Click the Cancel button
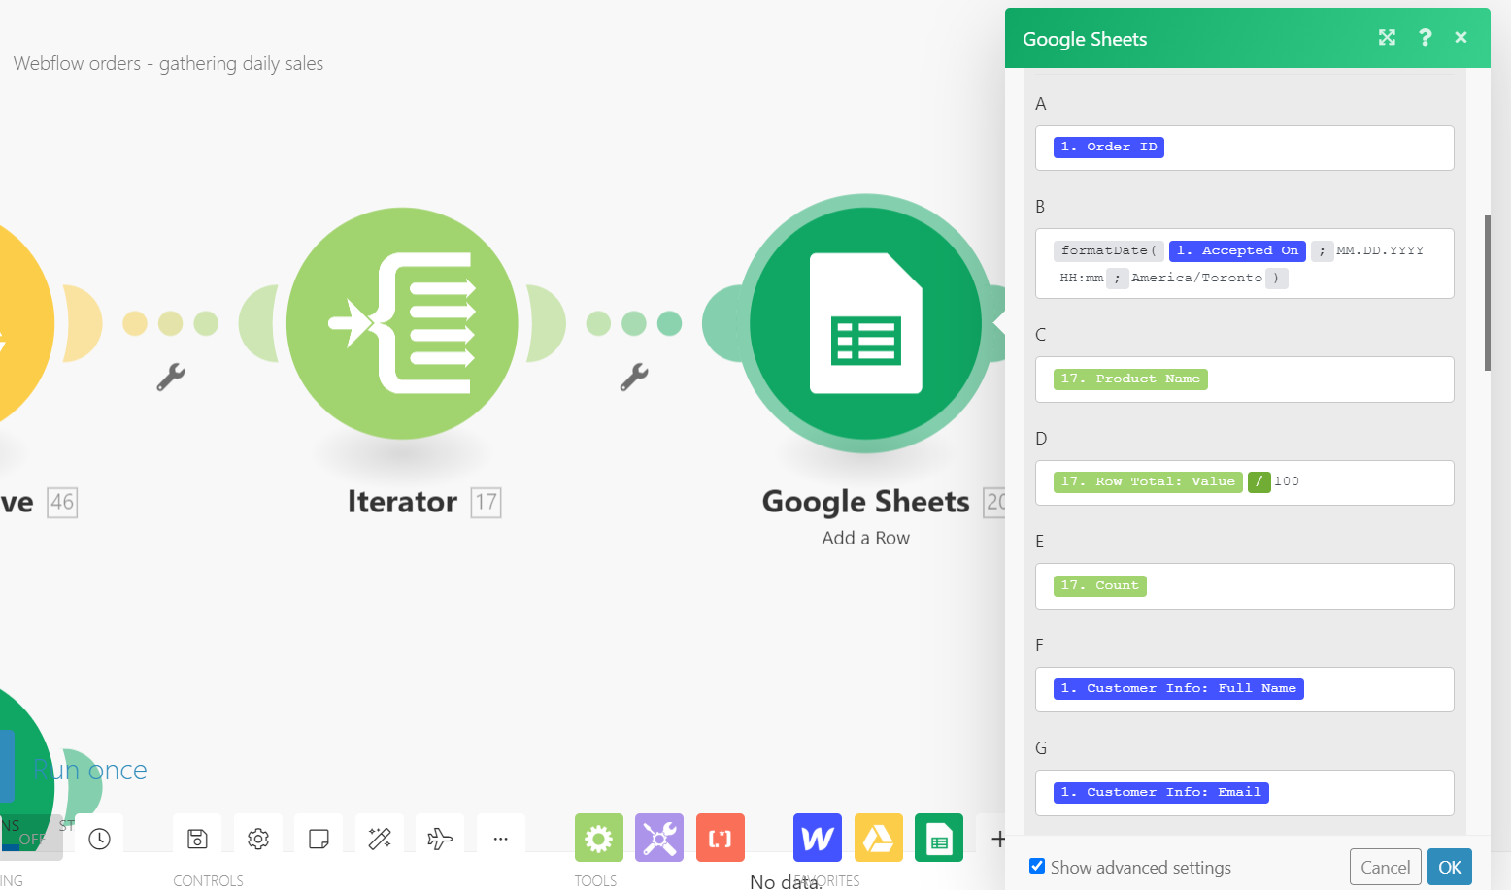The image size is (1511, 890). point(1386,867)
